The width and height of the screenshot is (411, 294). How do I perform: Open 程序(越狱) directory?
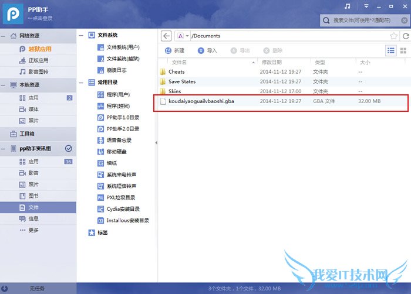pos(113,106)
